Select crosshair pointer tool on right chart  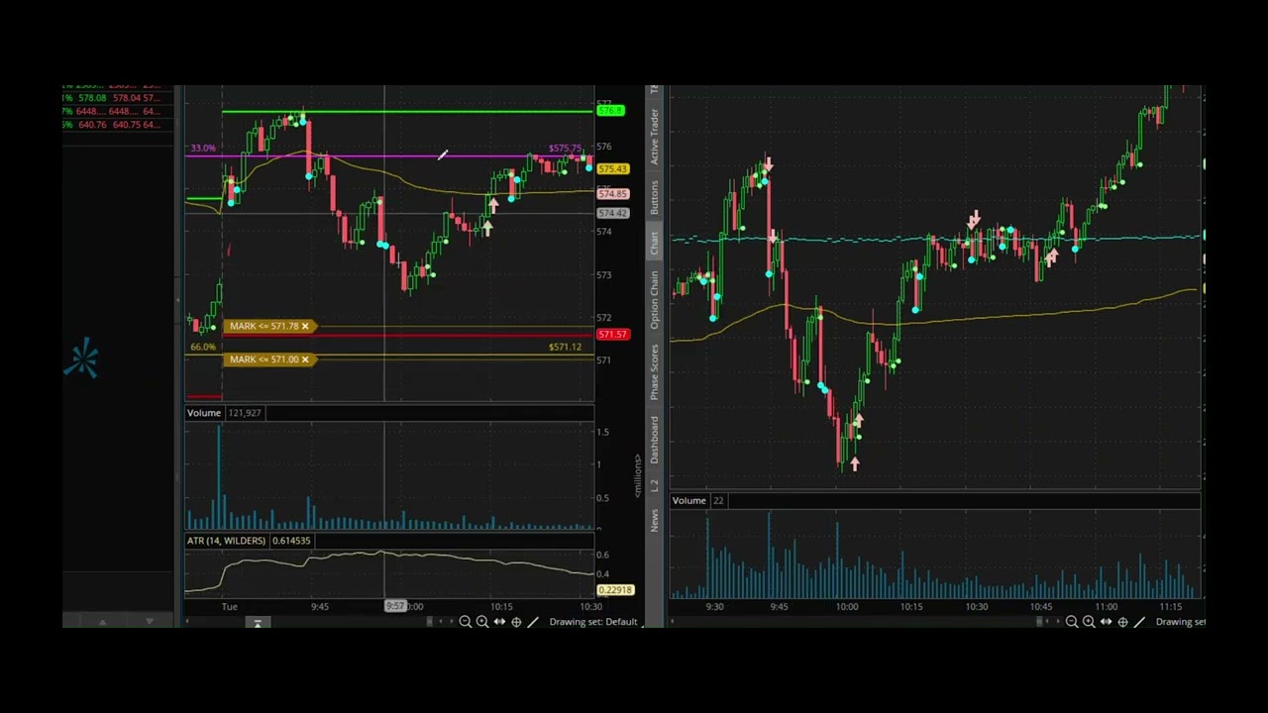pyautogui.click(x=1122, y=622)
